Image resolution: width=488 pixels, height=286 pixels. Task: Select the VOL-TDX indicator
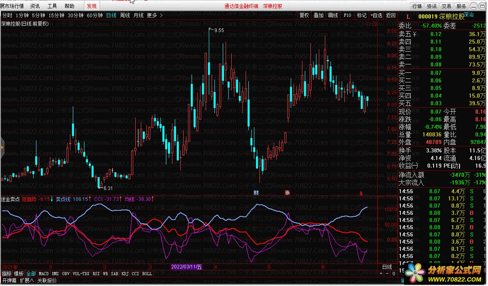point(81,274)
